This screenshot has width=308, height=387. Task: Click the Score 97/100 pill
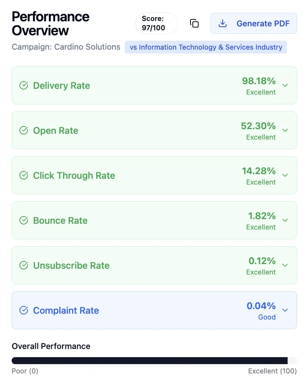157,23
